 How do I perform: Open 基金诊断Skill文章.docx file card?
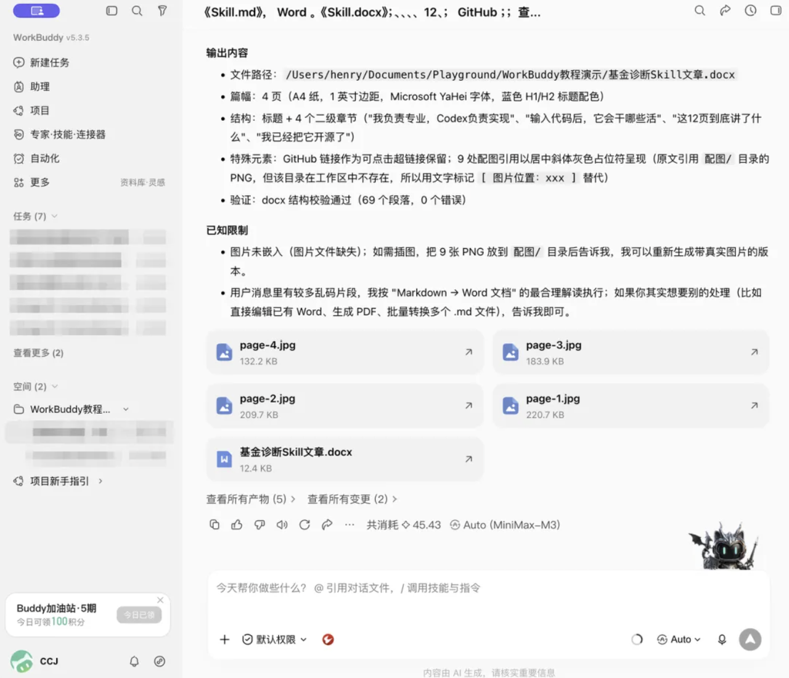(345, 460)
